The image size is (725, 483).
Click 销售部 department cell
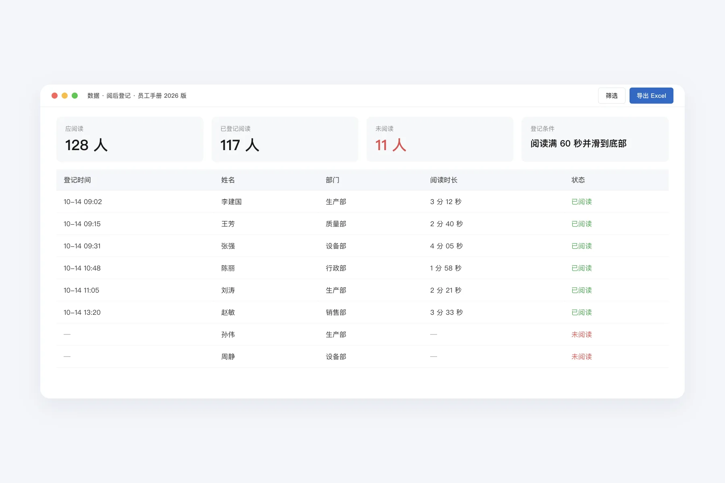[336, 312]
